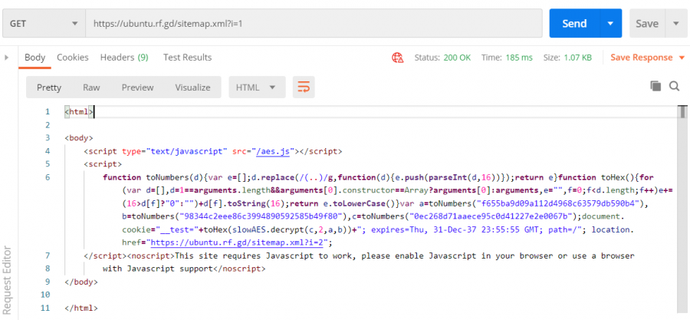Expand the Request Editor side arrow
The image size is (690, 320).
pos(7,58)
